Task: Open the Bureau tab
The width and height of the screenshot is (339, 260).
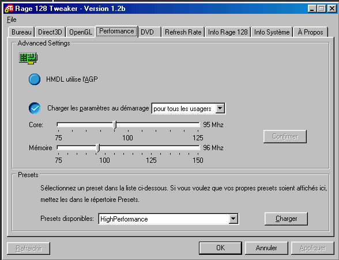Action: click(x=21, y=32)
